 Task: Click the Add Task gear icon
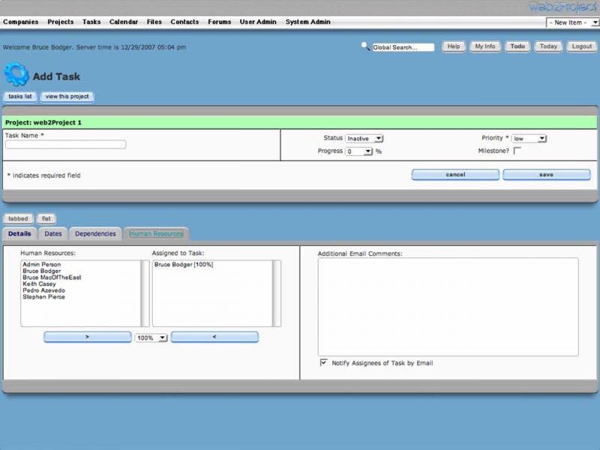(17, 75)
